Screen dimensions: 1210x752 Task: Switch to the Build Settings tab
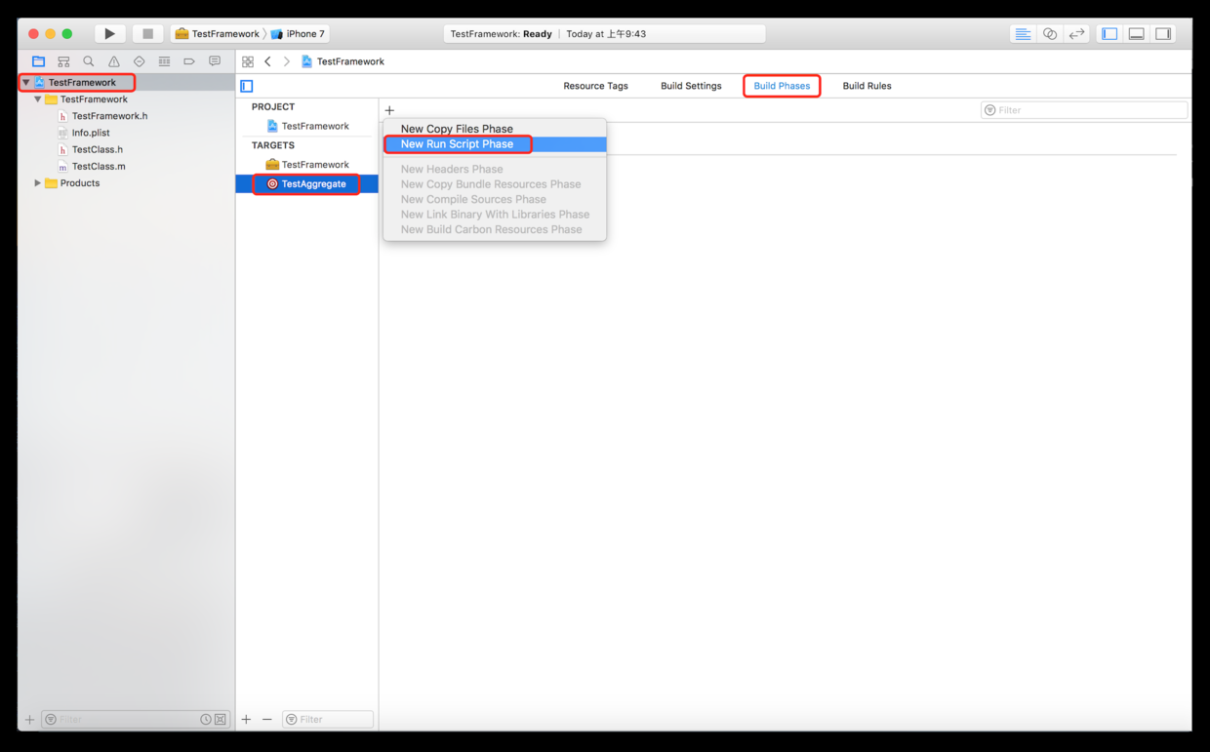point(691,86)
